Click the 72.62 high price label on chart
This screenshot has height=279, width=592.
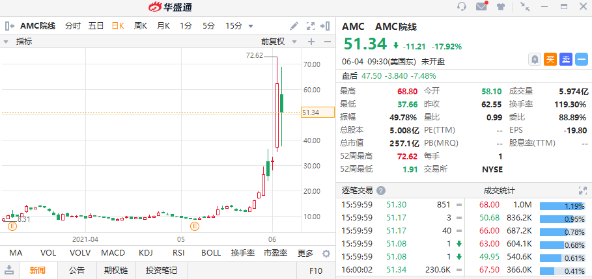(255, 56)
